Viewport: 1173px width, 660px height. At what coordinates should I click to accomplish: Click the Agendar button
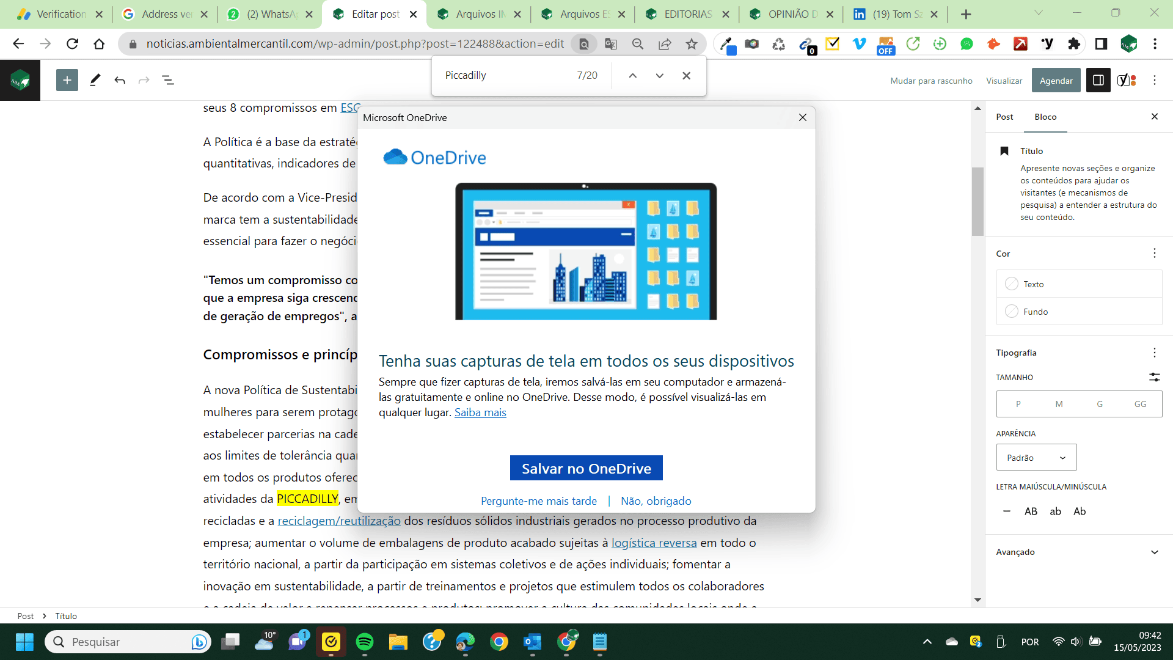(1056, 80)
